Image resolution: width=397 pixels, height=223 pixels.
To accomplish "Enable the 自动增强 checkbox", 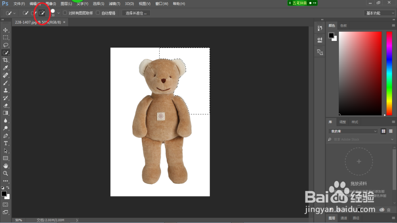I will 98,13.
